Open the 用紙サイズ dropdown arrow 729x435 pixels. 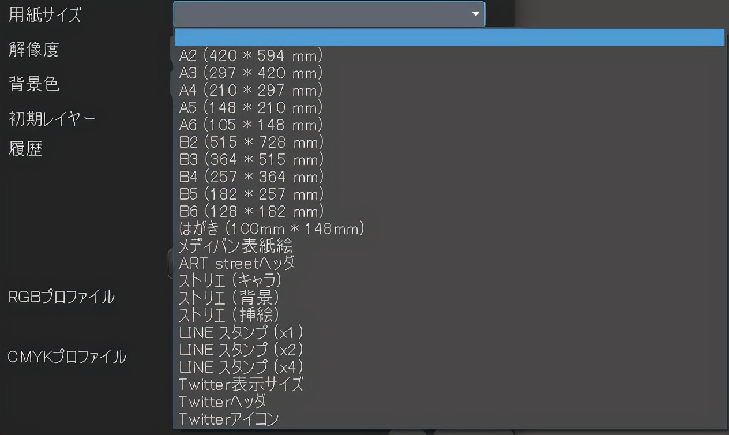click(475, 14)
